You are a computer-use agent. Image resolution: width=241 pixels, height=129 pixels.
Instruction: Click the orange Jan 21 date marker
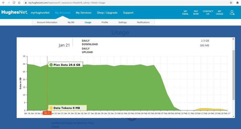pyautogui.click(x=47, y=113)
